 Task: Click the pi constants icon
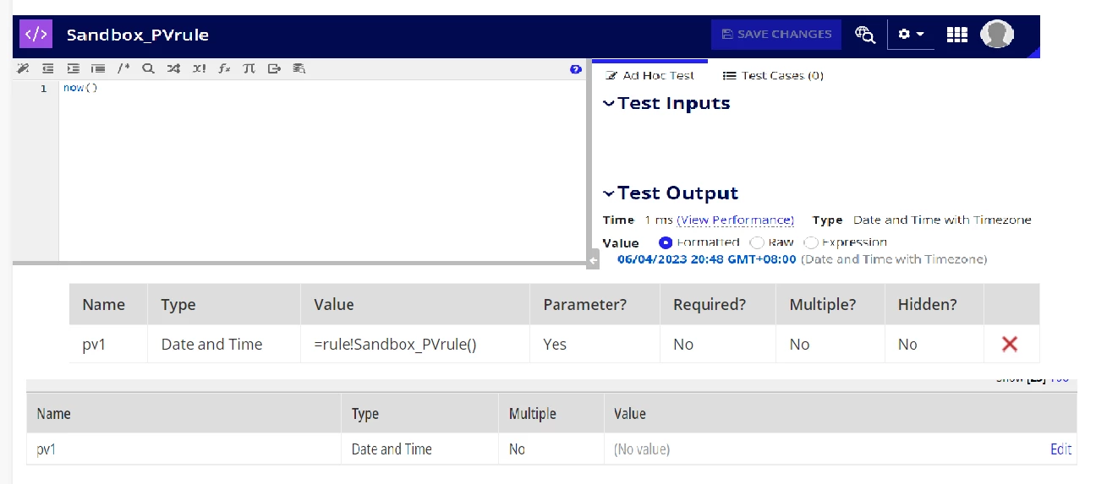[249, 69]
